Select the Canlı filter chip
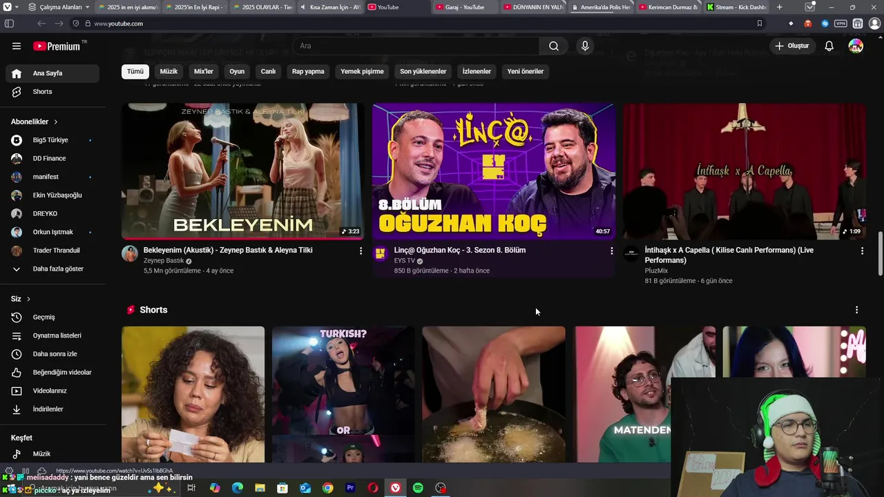The image size is (884, 497). click(268, 72)
